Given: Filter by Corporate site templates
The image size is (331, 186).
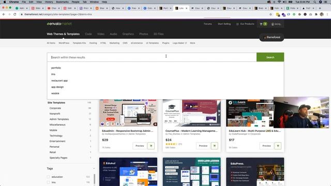Looking at the screenshot, I should point(55,108).
